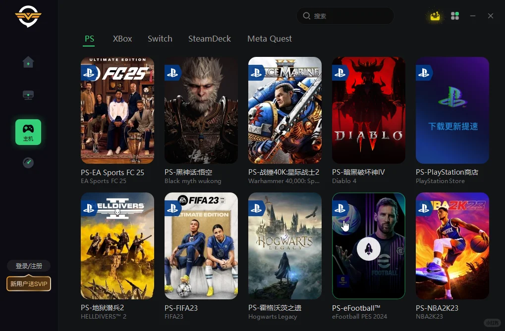
Task: Click the PS-PlayStation商店 title
Action: click(x=447, y=172)
